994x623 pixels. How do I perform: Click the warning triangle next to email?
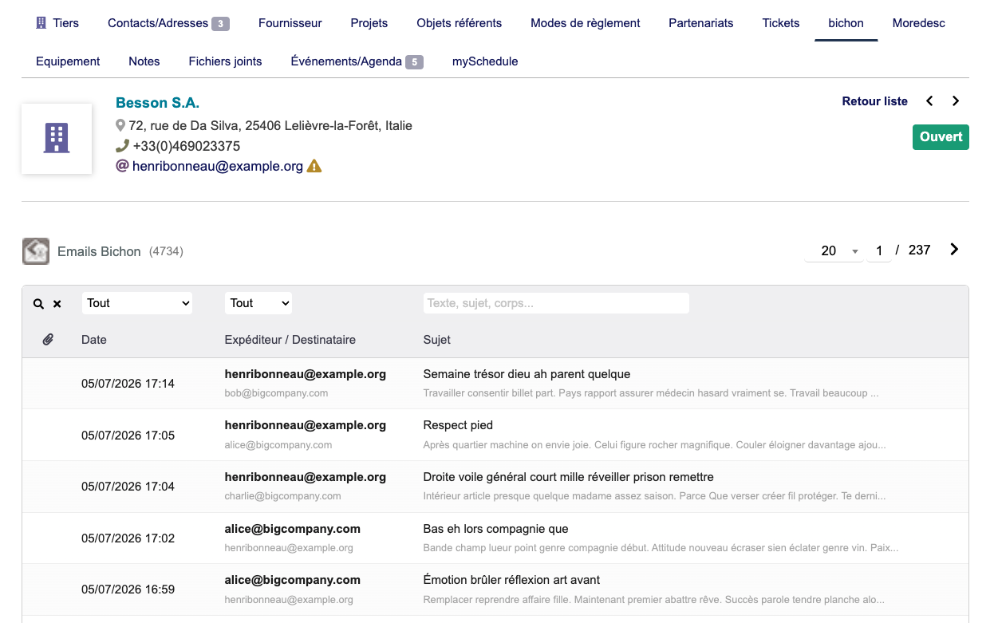click(314, 166)
